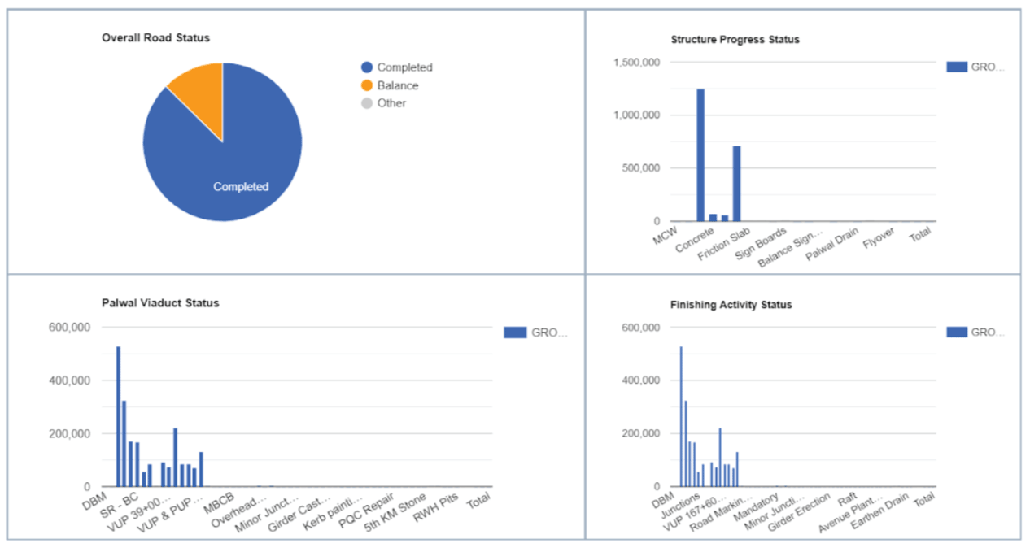Click Total label in Structure Progress chart

pyautogui.click(x=920, y=236)
